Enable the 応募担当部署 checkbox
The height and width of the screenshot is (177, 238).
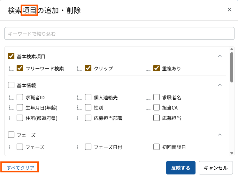(88, 118)
